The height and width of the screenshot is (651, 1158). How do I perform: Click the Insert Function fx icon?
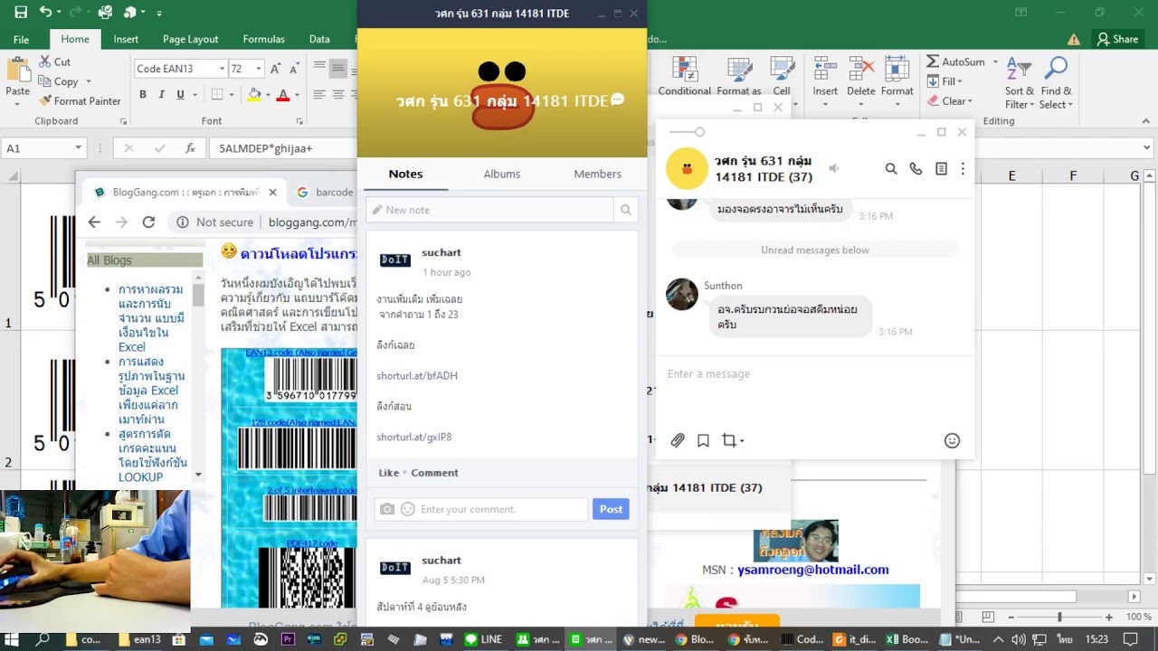point(190,148)
